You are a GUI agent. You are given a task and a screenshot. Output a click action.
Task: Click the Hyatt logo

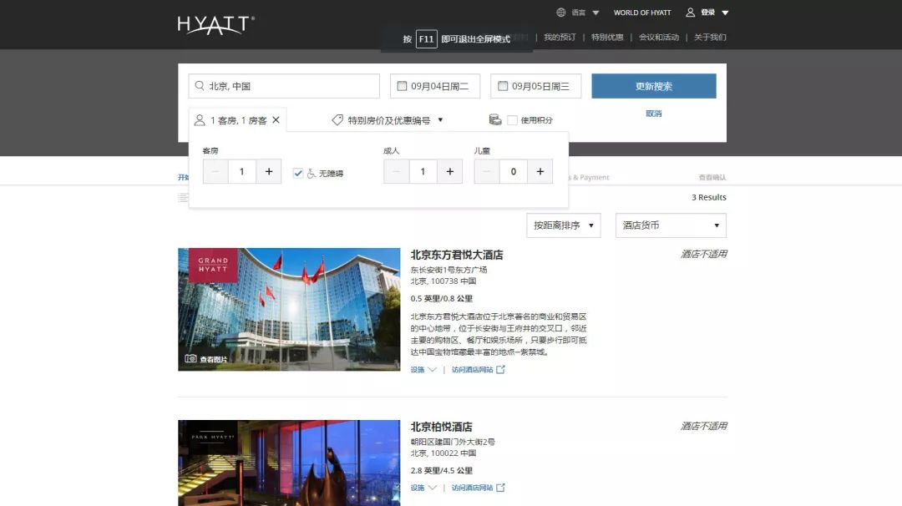coord(215,24)
